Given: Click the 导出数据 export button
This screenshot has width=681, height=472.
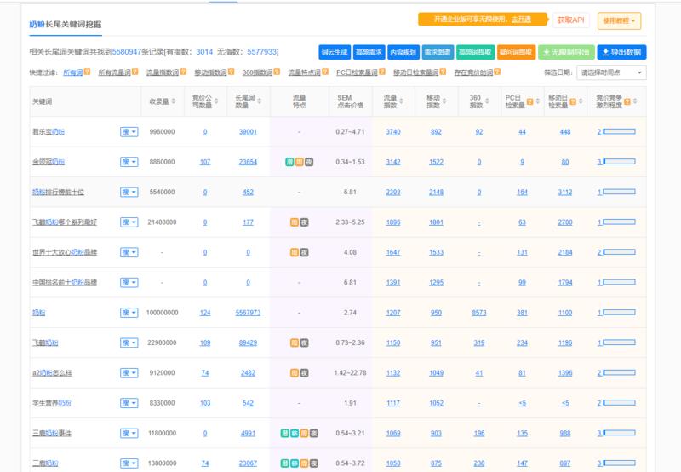Looking at the screenshot, I should tap(621, 52).
